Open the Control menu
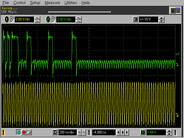Viewport: 184px width, 138px height. point(19,3)
